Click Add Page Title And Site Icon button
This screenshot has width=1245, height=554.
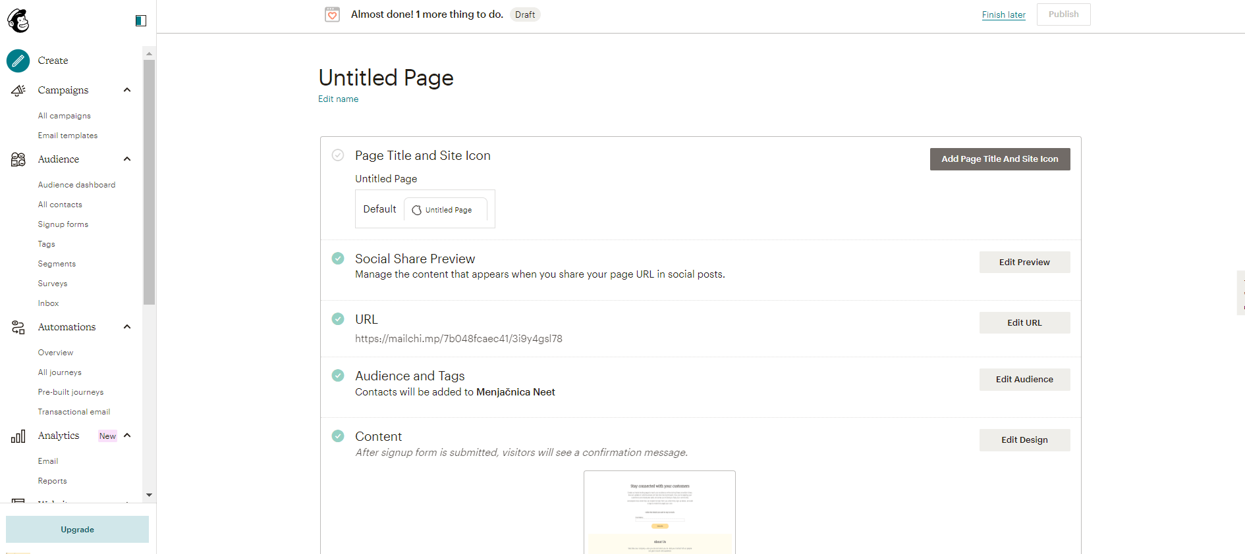[x=999, y=159]
